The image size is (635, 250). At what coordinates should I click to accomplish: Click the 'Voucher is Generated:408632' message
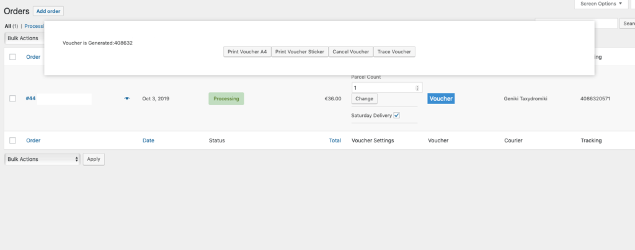click(97, 43)
